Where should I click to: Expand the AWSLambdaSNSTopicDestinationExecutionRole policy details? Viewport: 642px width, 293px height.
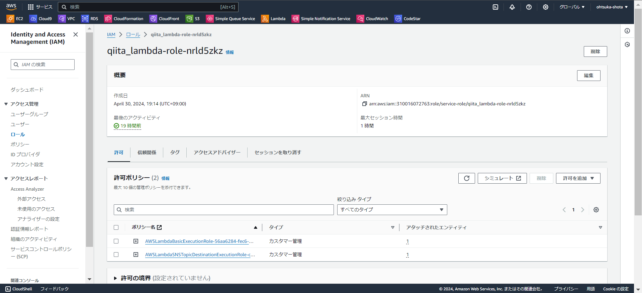tap(136, 255)
